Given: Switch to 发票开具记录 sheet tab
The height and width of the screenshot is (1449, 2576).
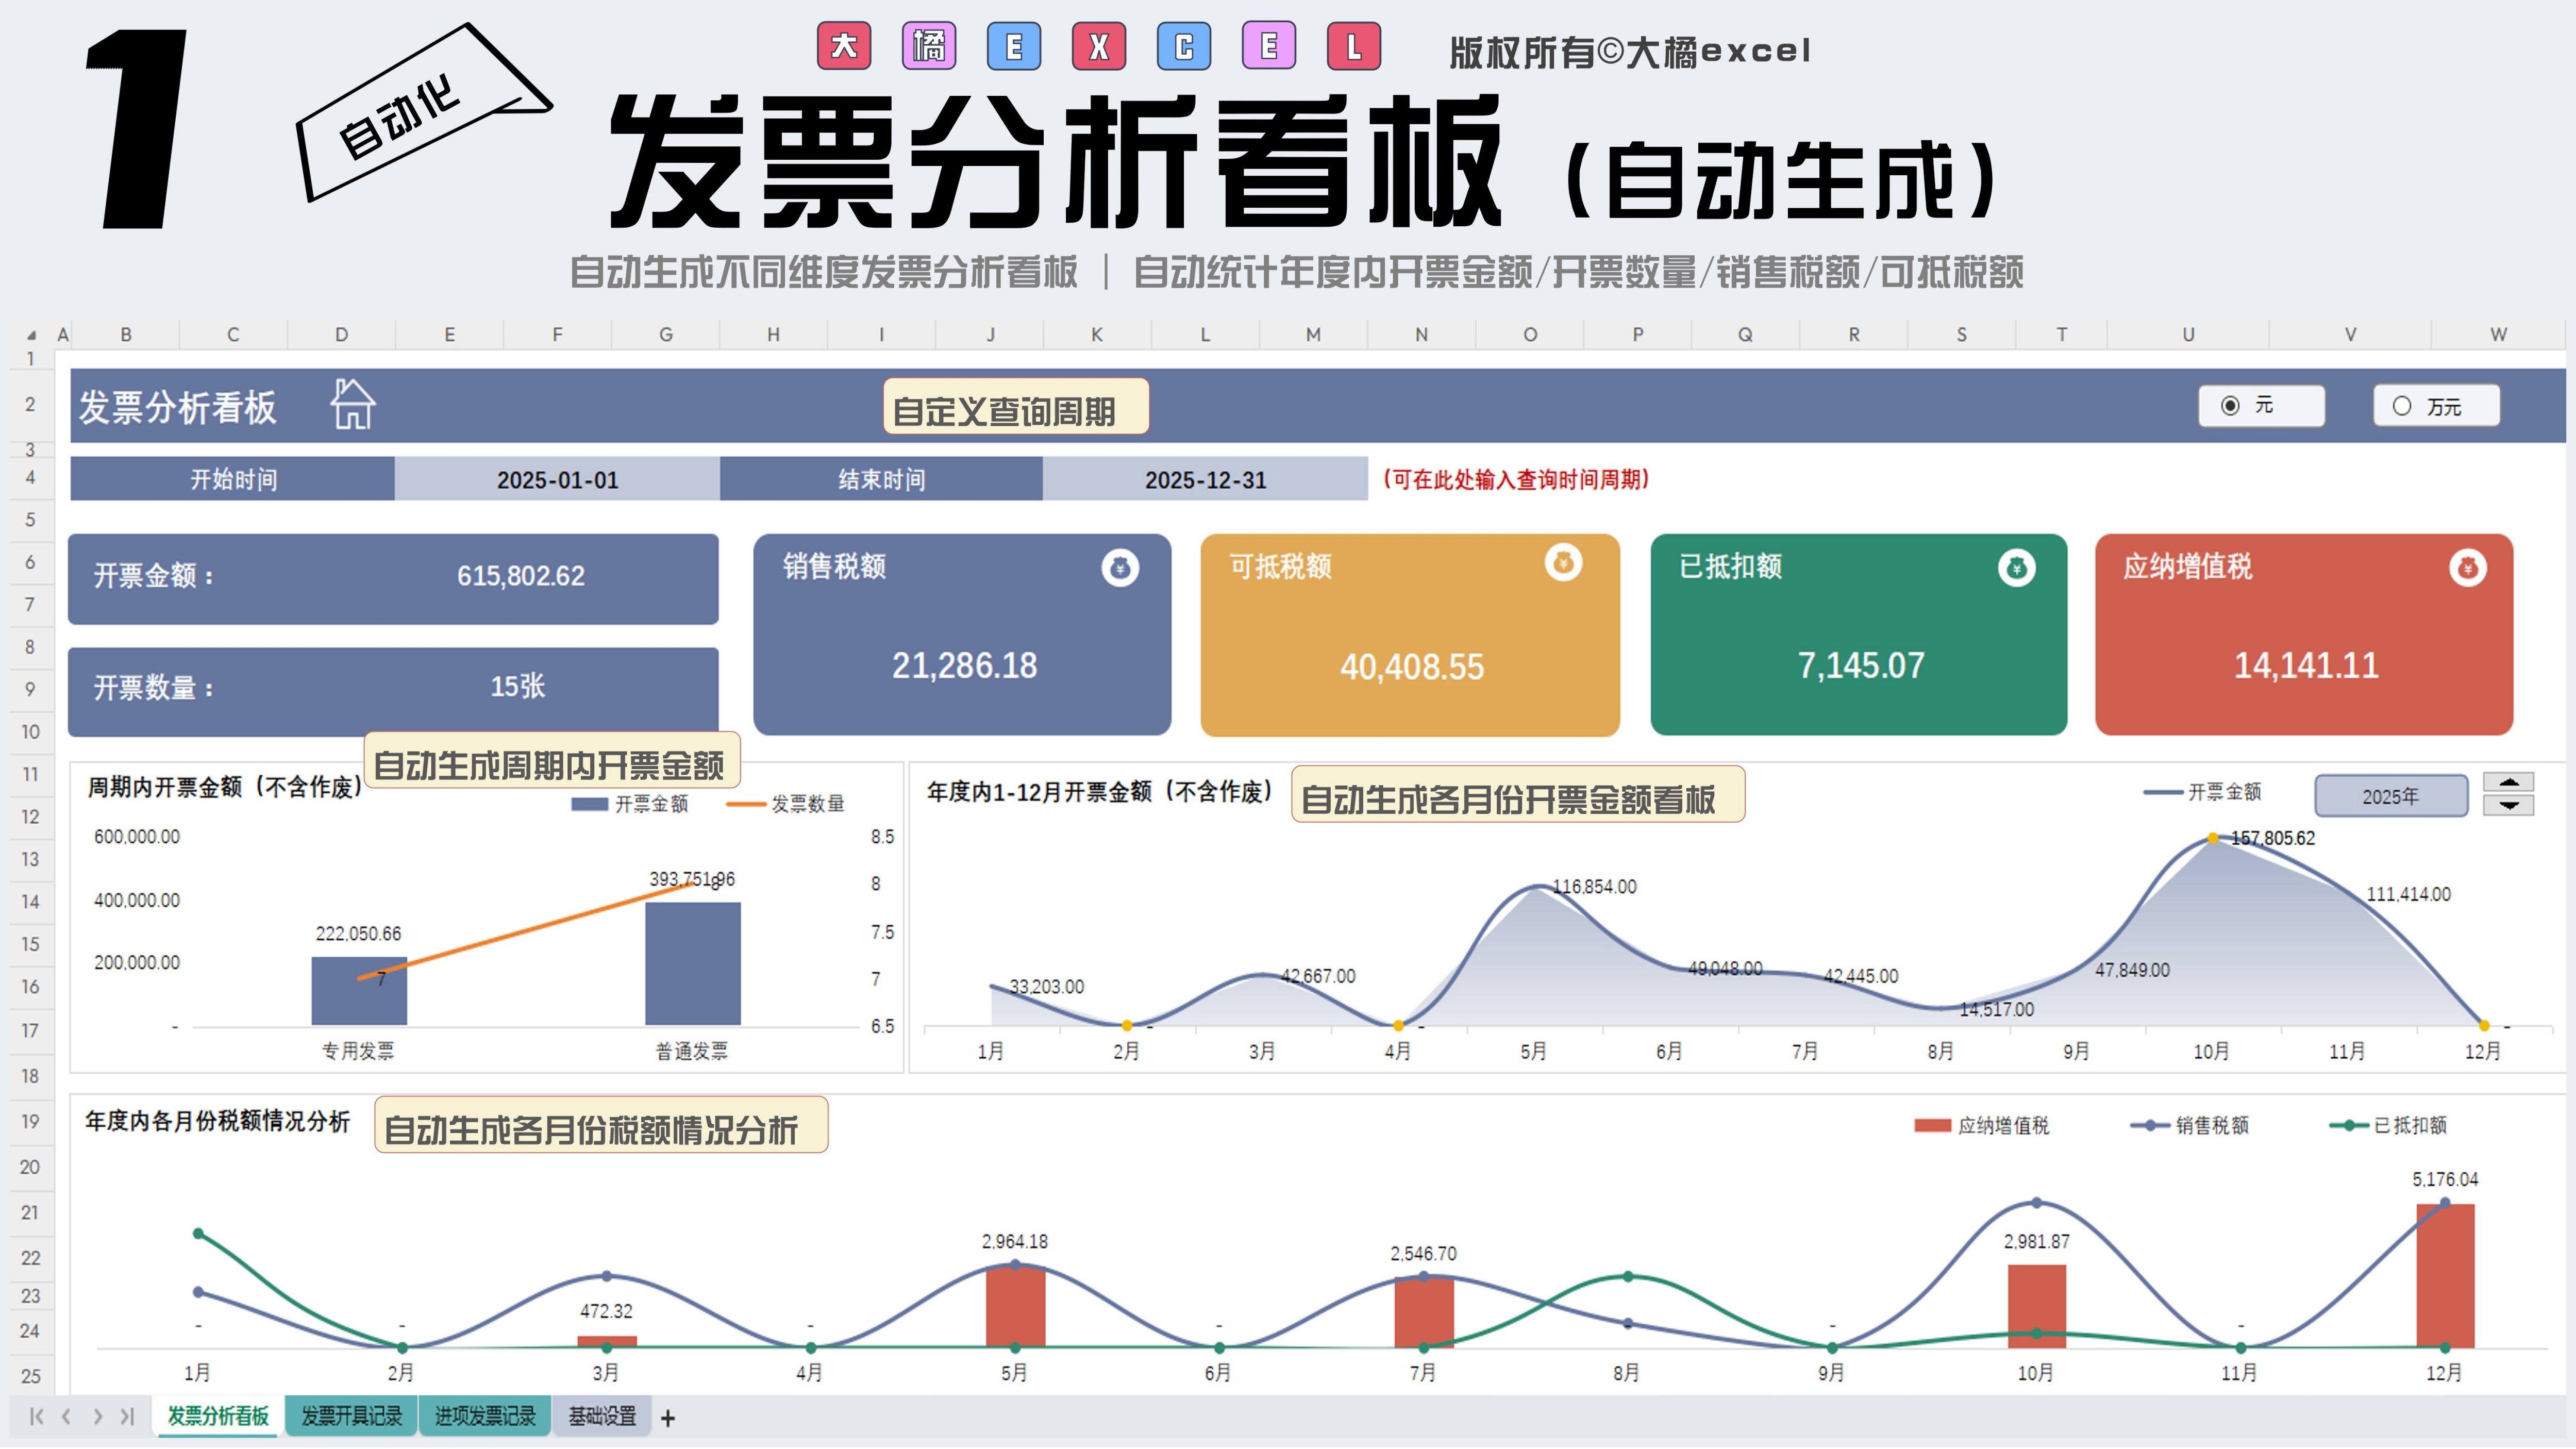Looking at the screenshot, I should click(351, 1416).
